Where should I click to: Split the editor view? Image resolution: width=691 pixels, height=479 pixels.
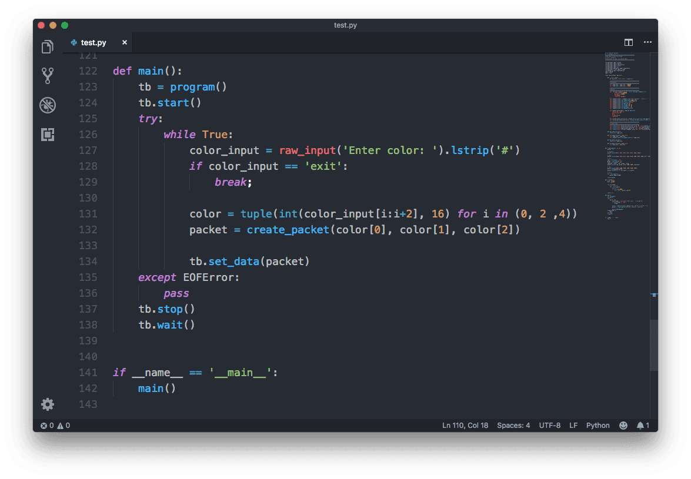click(629, 42)
